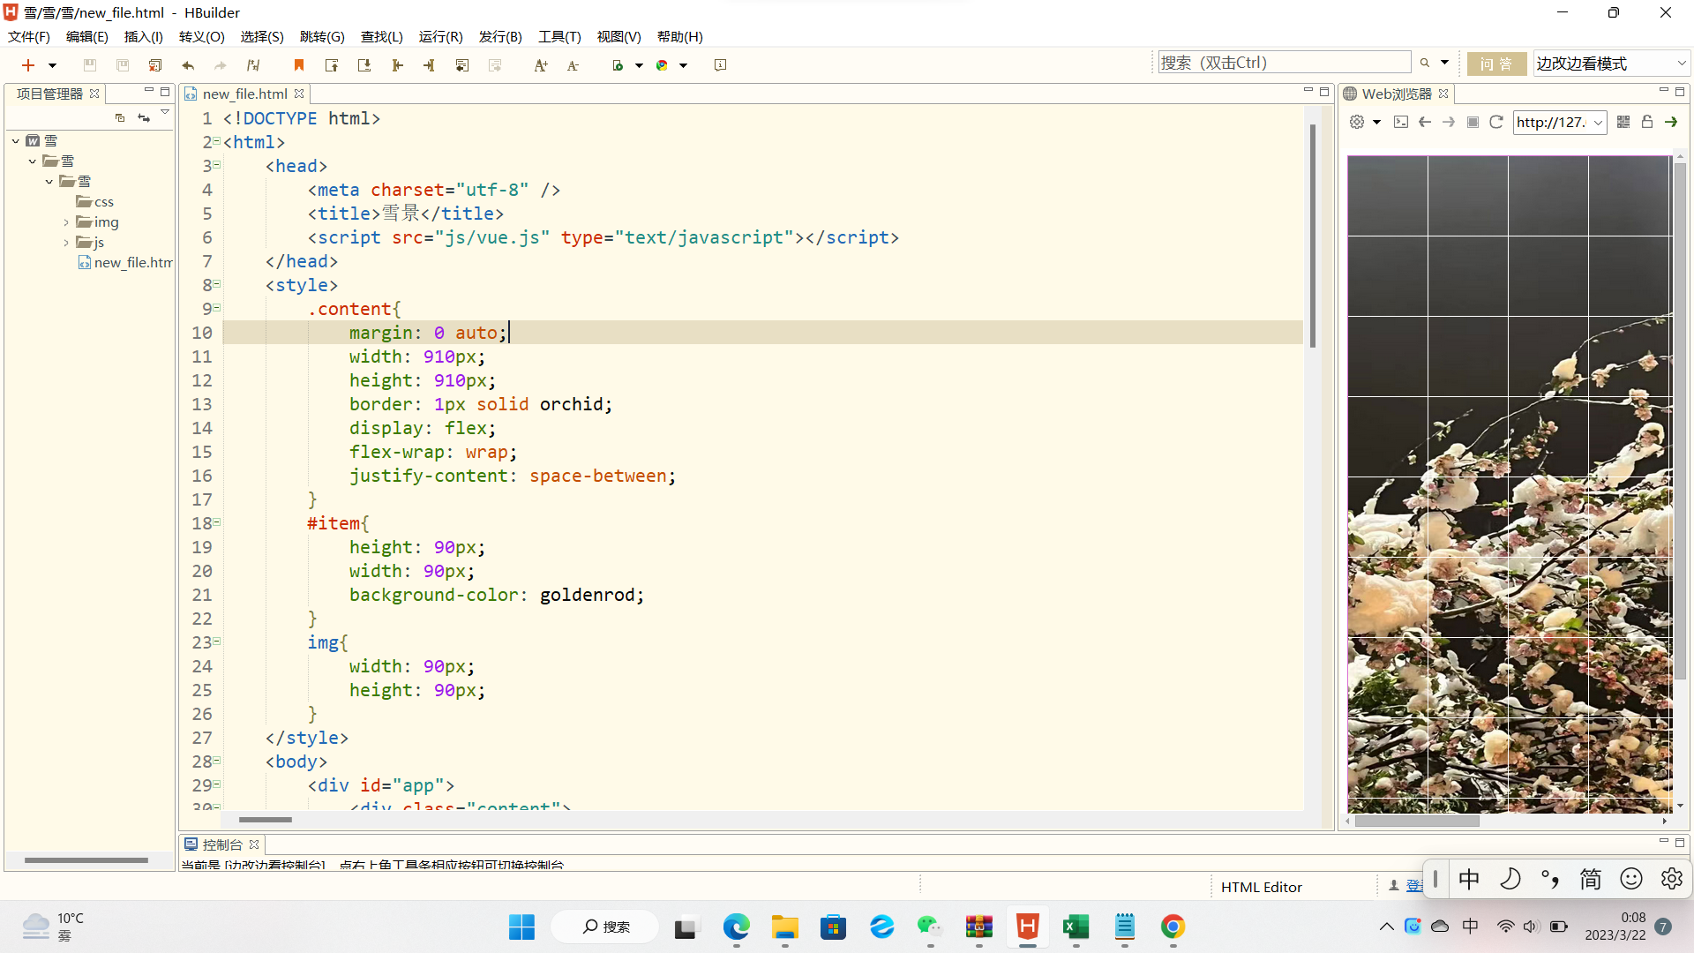Click the orange bookmark toolbar icon

[299, 65]
